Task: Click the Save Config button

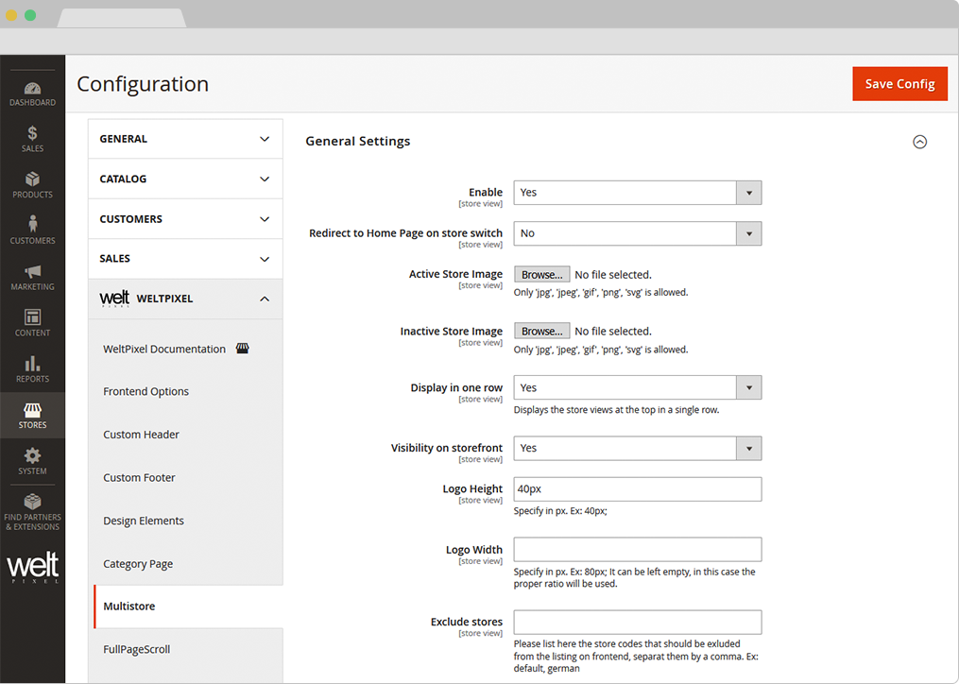Action: [x=899, y=84]
